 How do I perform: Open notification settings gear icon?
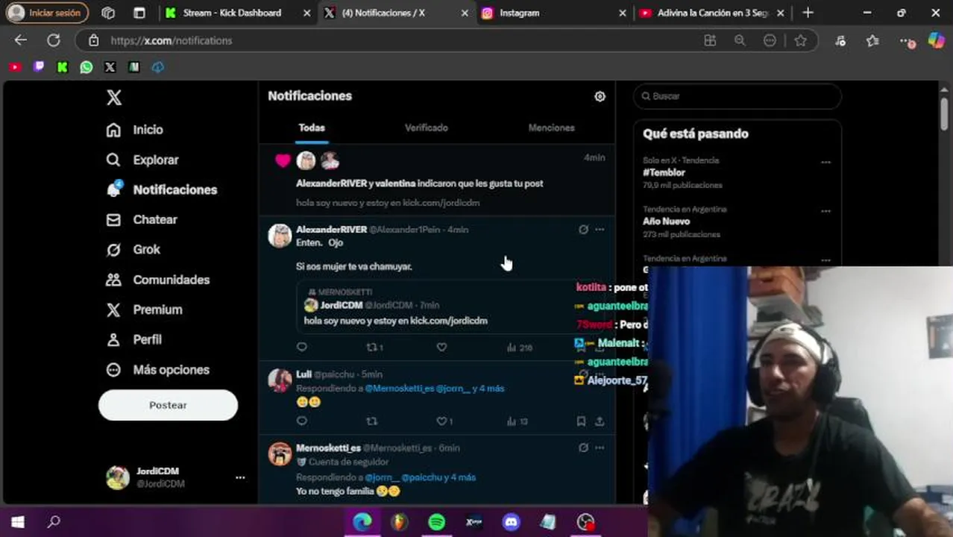click(600, 96)
